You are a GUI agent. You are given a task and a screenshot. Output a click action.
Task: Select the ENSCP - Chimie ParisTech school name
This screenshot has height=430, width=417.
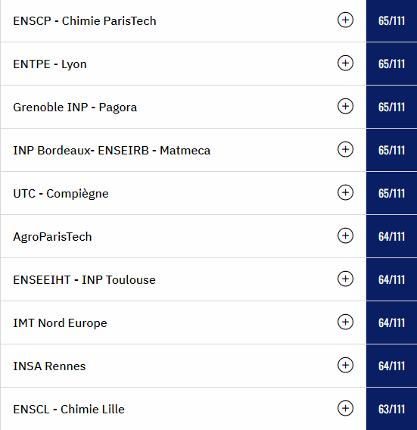coord(85,21)
